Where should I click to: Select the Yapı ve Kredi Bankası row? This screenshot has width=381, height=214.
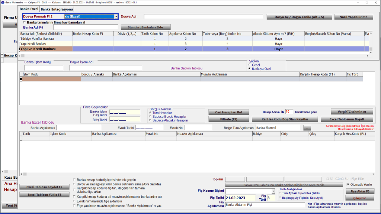[194, 49]
